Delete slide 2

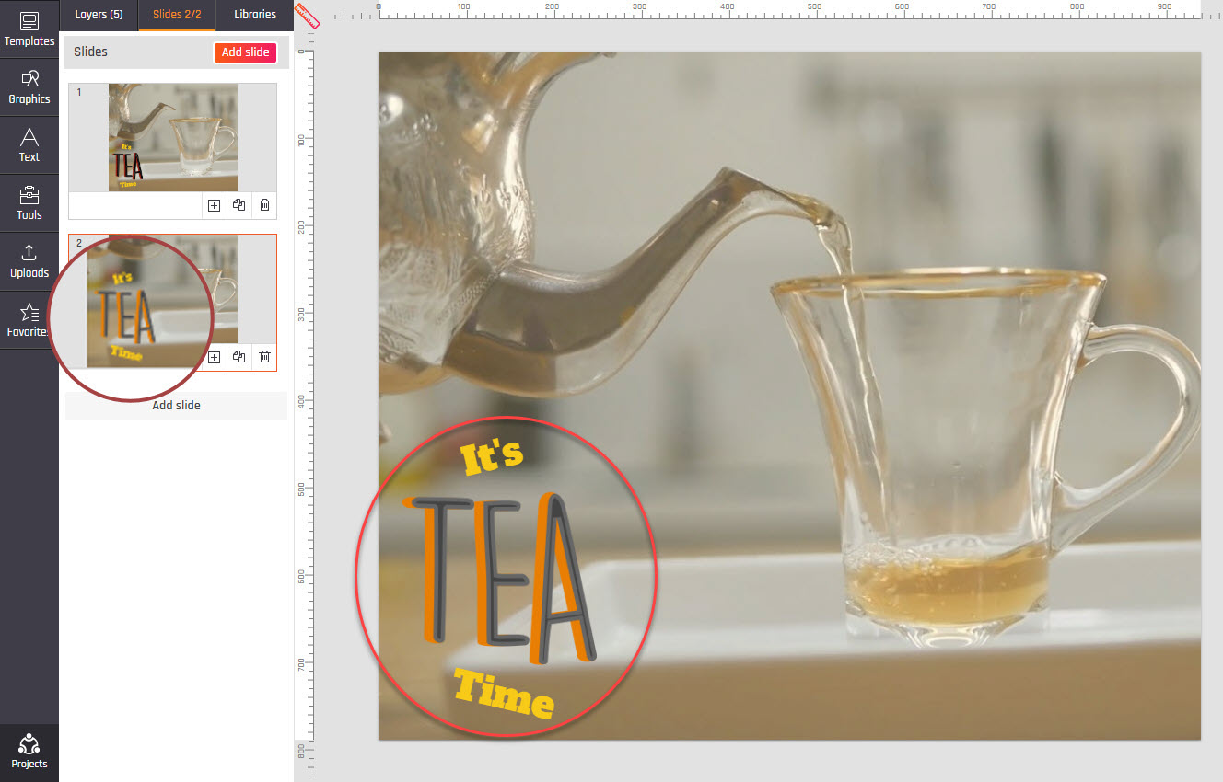264,357
